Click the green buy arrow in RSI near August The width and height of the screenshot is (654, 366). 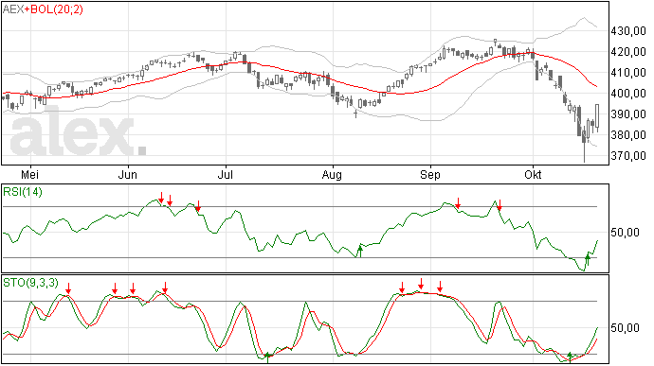coord(360,251)
